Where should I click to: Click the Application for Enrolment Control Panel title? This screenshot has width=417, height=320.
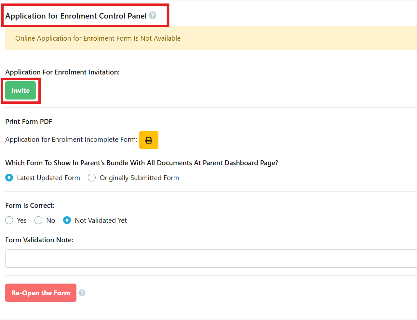(76, 16)
